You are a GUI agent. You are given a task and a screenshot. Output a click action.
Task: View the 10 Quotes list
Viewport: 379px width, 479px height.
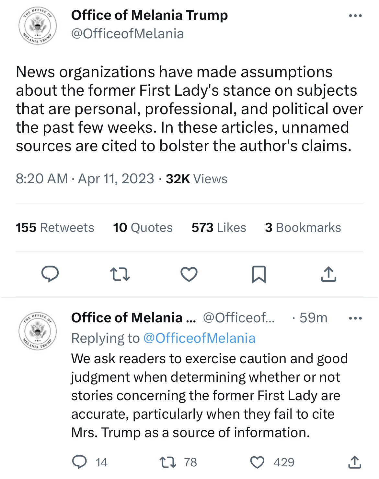point(143,228)
